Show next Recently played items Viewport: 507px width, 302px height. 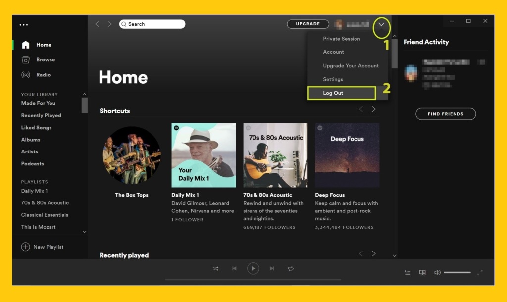(374, 254)
